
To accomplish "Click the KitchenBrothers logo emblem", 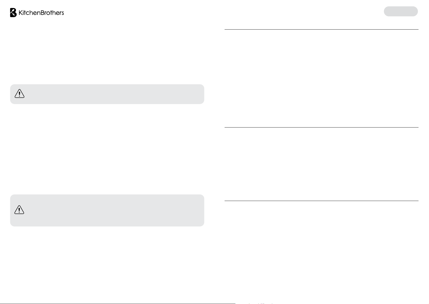I will click(14, 12).
